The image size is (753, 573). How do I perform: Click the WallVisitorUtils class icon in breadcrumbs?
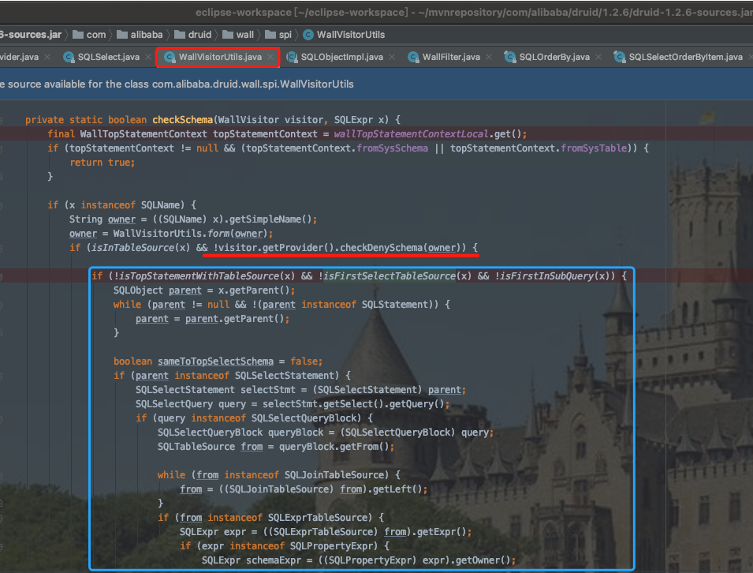click(x=308, y=35)
